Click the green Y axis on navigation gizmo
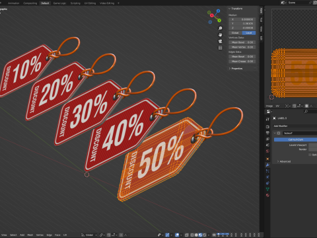This screenshot has width=317, height=238. pyautogui.click(x=219, y=20)
